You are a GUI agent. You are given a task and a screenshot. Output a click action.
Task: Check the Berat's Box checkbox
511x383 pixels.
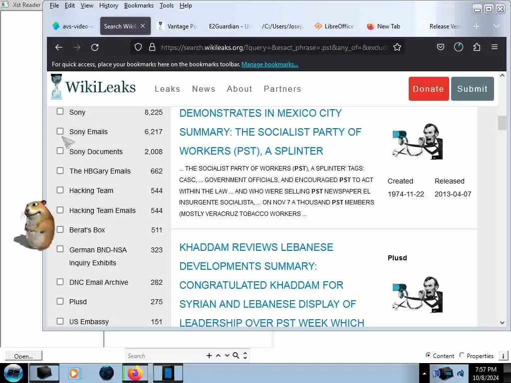coord(60,229)
